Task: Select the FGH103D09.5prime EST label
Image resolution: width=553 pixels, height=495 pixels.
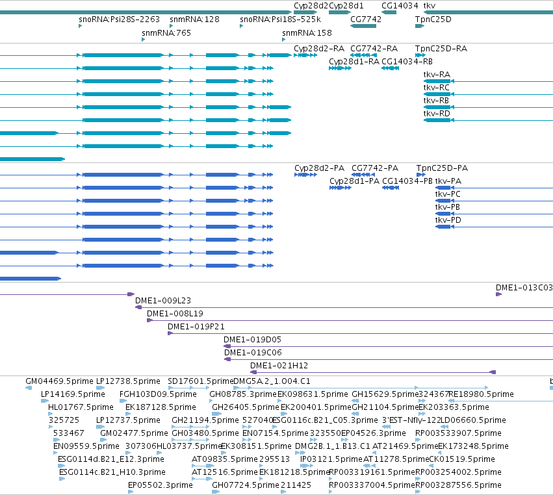Action: point(158,394)
